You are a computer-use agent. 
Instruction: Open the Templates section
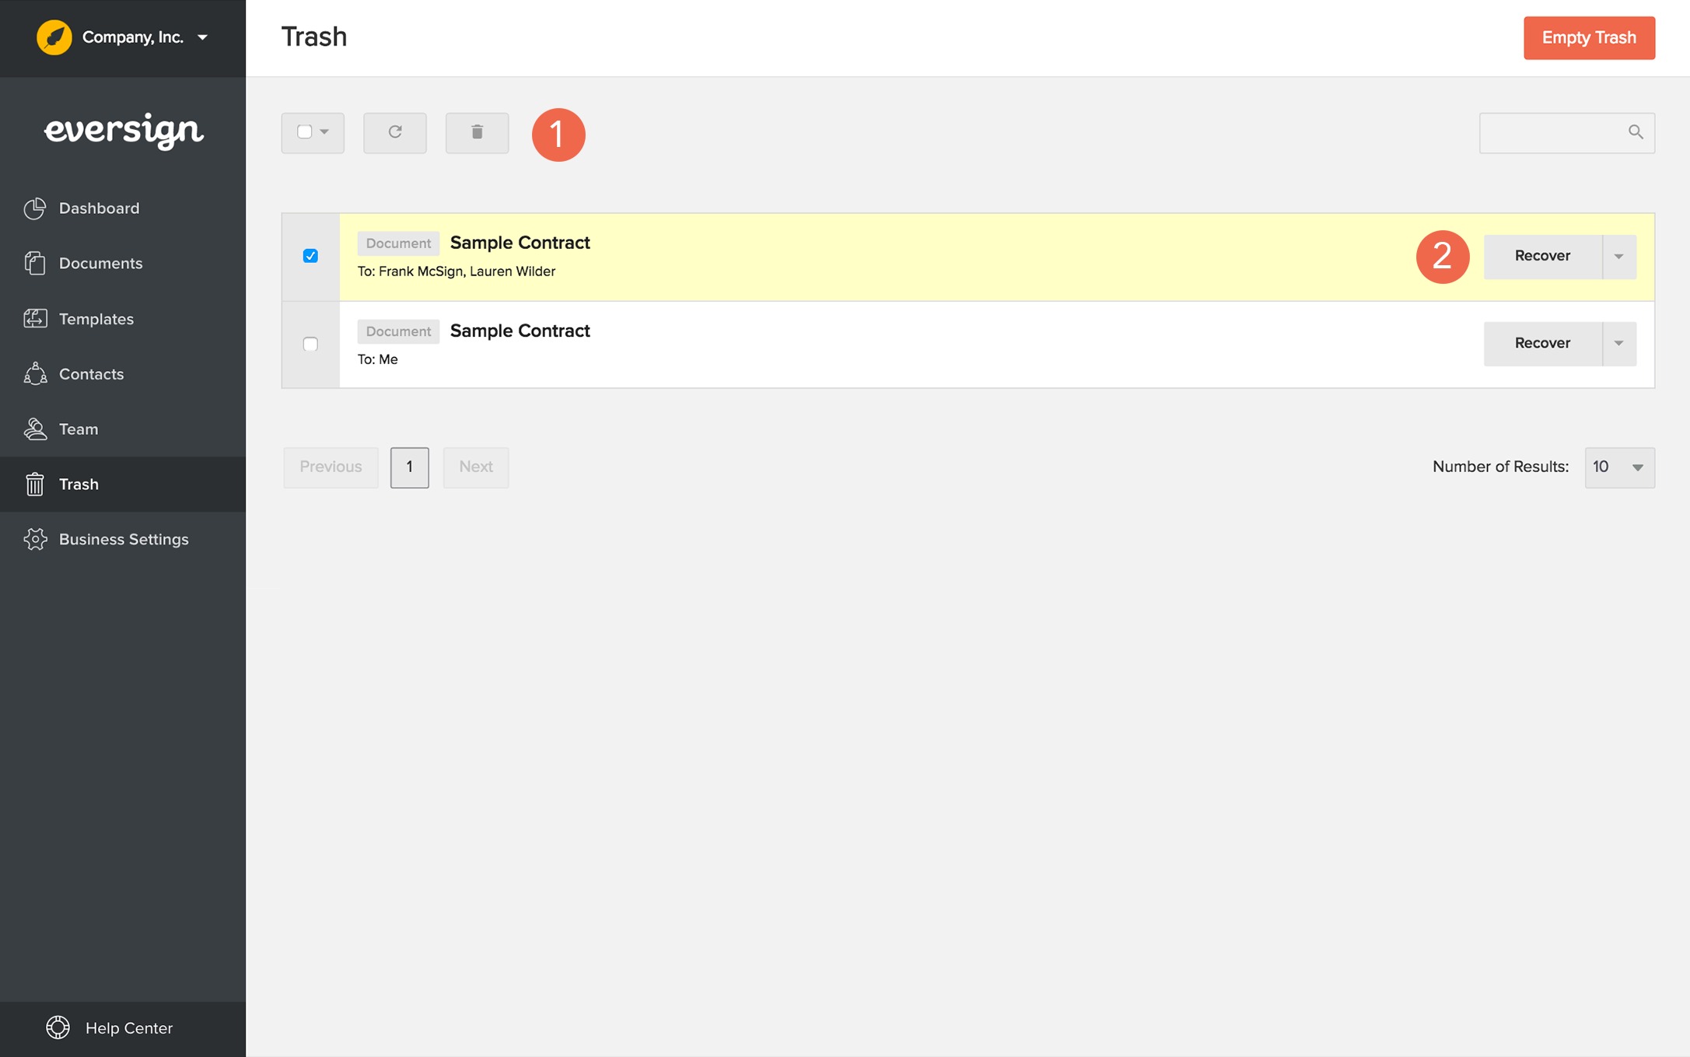pyautogui.click(x=96, y=319)
